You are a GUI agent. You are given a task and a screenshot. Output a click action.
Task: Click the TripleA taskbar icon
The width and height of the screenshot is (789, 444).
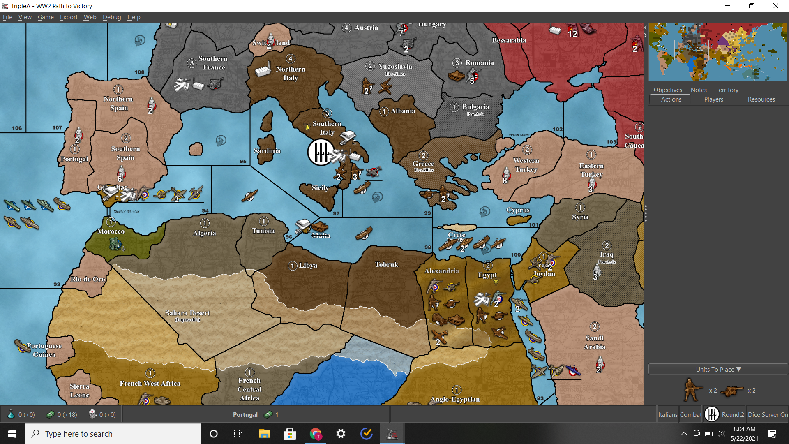[392, 434]
